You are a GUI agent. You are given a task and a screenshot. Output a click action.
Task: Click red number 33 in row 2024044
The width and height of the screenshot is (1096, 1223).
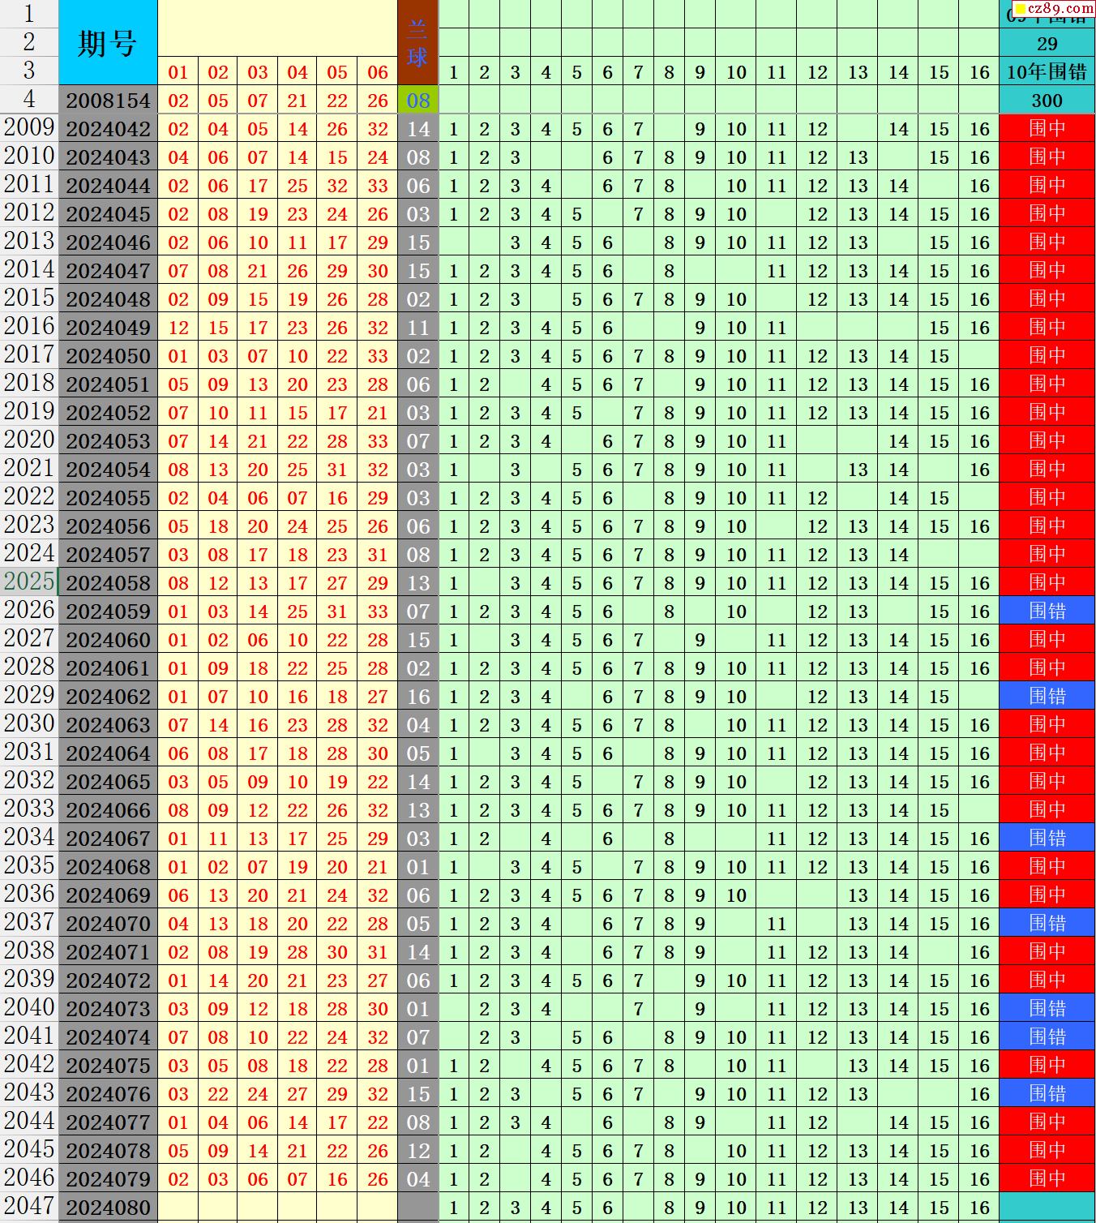point(378,186)
